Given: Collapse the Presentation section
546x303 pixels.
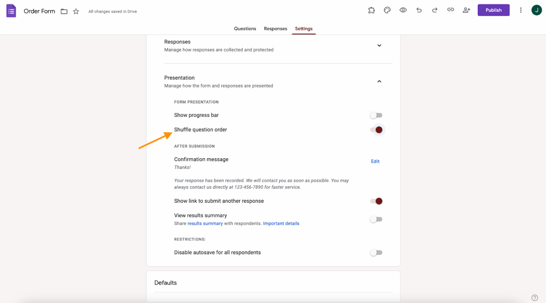Looking at the screenshot, I should point(379,81).
